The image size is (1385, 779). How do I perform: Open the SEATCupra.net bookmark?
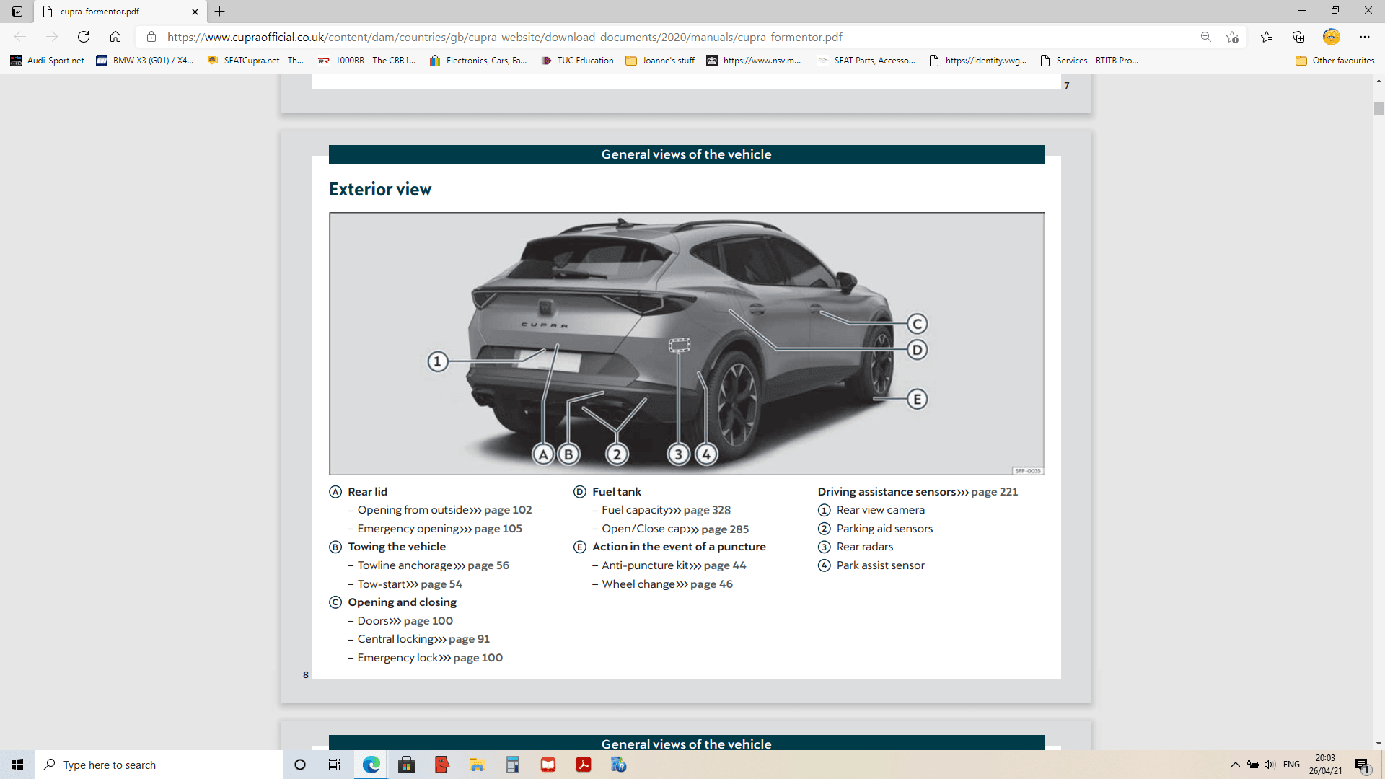click(255, 61)
